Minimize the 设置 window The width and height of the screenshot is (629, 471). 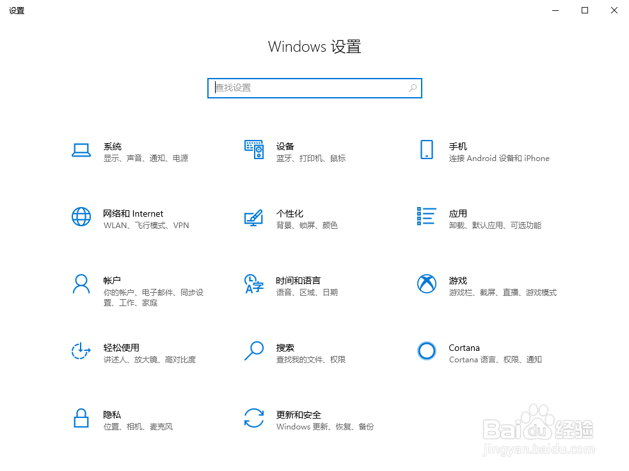click(x=555, y=10)
